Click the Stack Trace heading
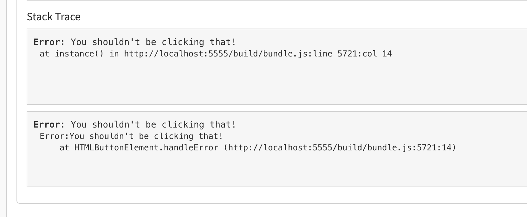The width and height of the screenshot is (527, 217). [x=54, y=16]
